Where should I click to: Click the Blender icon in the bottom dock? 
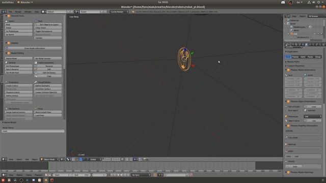coord(46,180)
